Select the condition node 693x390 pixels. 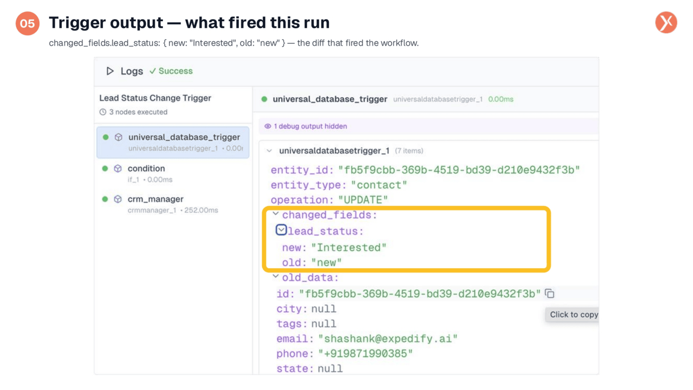tap(173, 173)
